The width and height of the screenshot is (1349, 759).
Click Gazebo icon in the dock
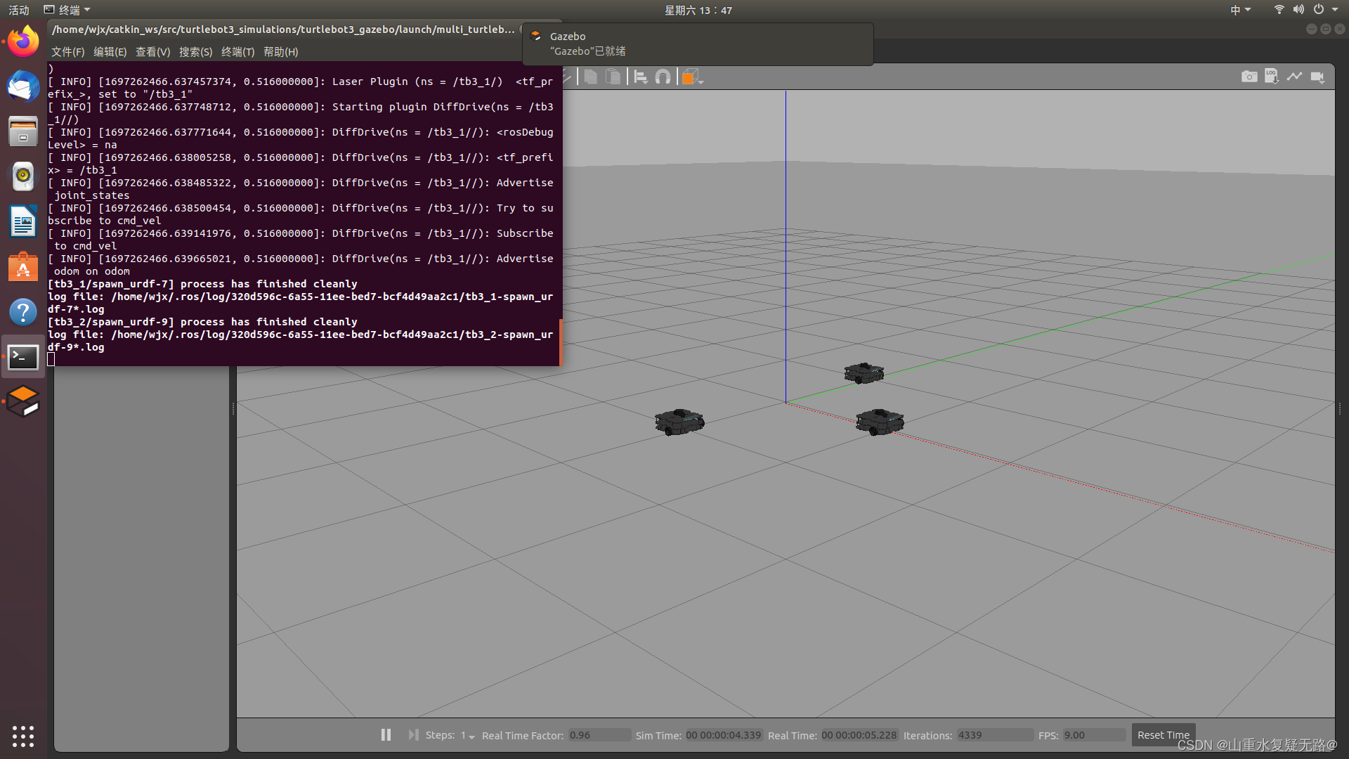point(23,401)
